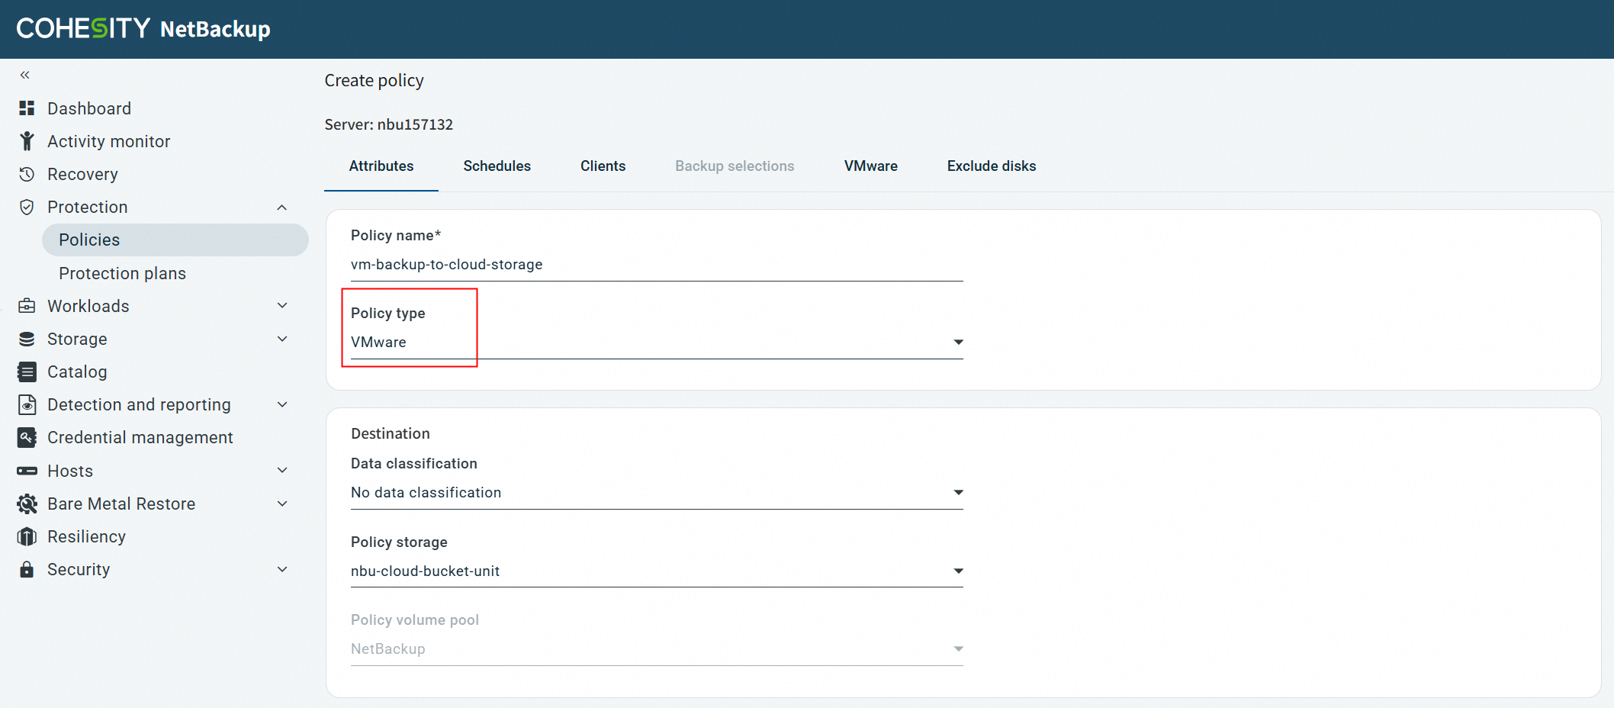1614x708 pixels.
Task: Collapse the Protection menu section
Action: pyautogui.click(x=282, y=208)
